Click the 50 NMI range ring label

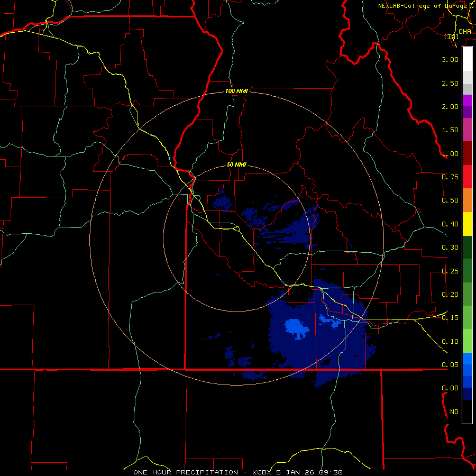point(236,165)
